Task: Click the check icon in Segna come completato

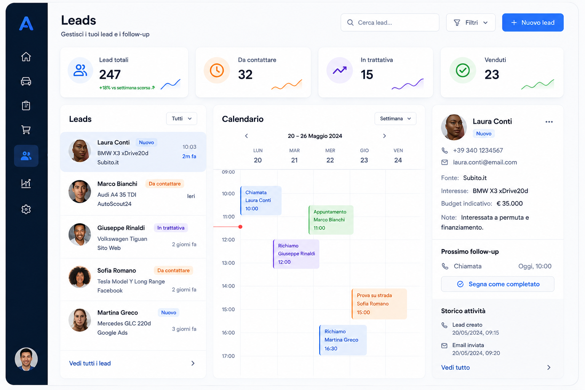Action: click(x=460, y=284)
